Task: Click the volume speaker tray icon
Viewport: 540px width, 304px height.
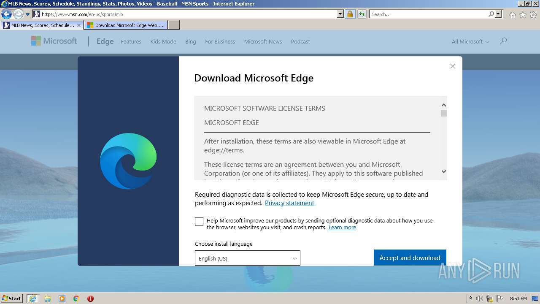Action: (x=480, y=299)
